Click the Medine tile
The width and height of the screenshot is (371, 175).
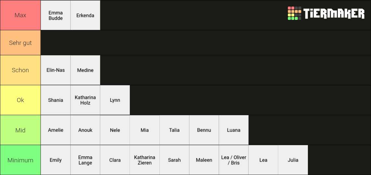click(85, 70)
